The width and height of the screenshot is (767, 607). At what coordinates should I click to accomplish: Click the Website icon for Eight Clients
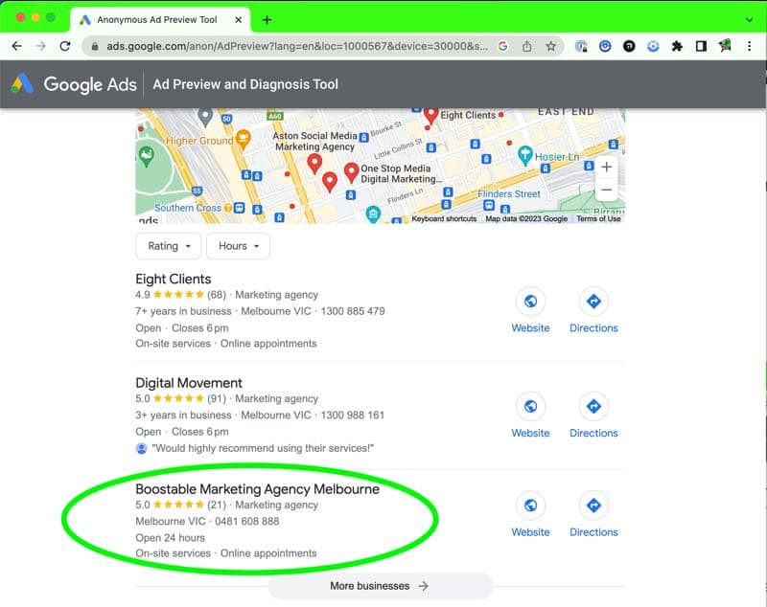[x=530, y=303]
